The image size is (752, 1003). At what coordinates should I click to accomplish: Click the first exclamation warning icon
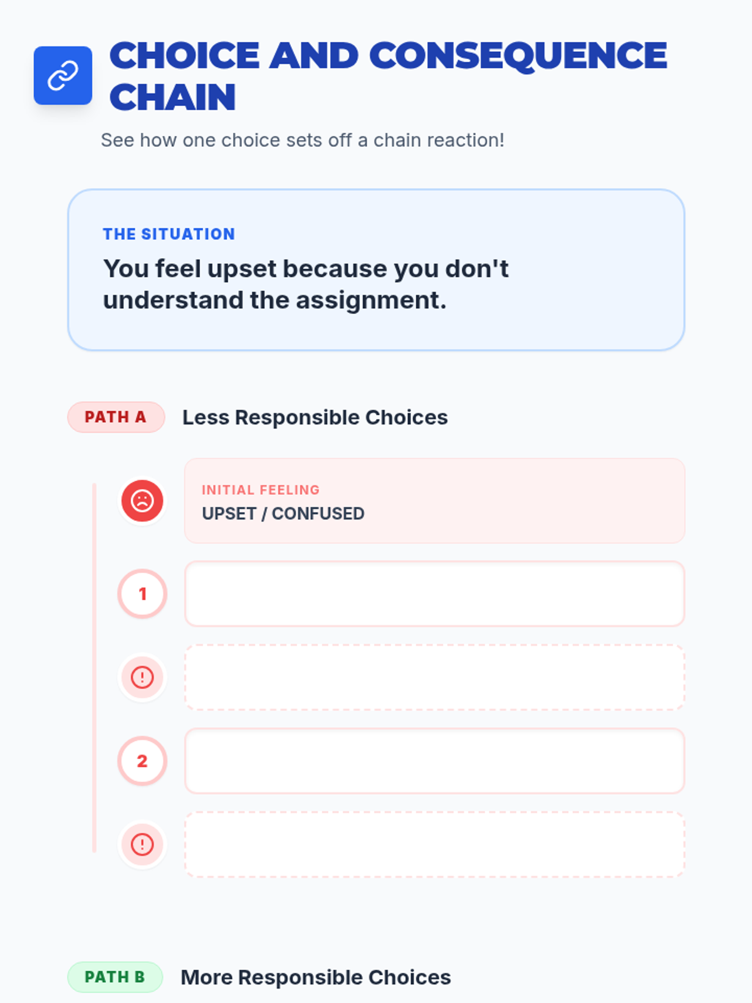142,677
